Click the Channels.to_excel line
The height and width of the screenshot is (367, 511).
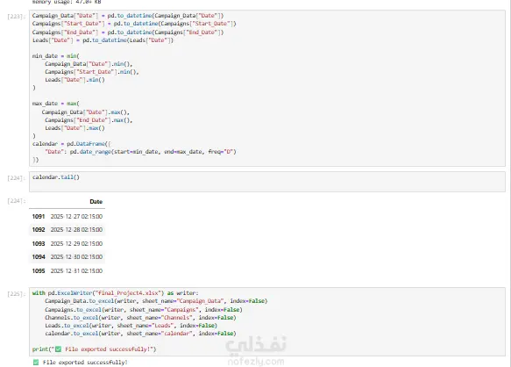(x=140, y=318)
